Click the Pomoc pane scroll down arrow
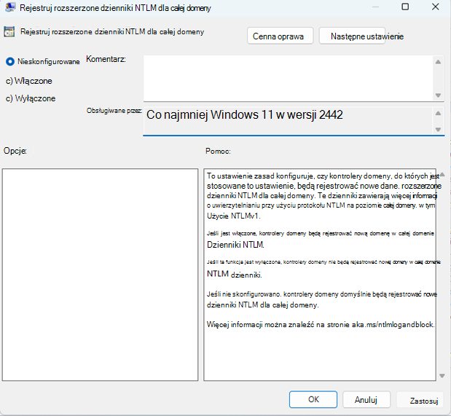Image resolution: width=451 pixels, height=416 pixels. 442,376
